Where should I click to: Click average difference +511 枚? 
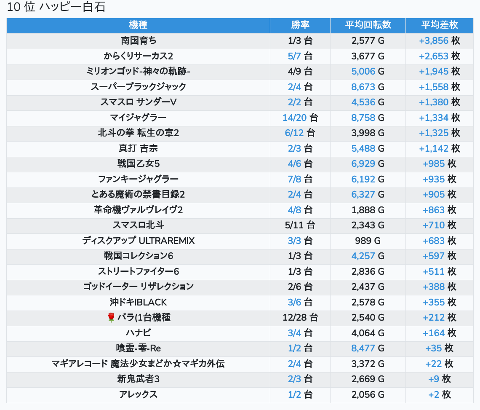[439, 271]
